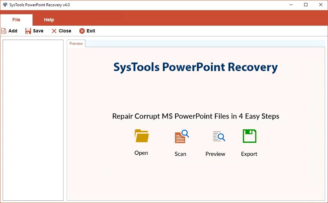Click the yellow Open folder icon
Image resolution: width=328 pixels, height=203 pixels.
[142, 136]
